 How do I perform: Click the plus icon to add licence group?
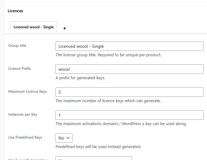65,28
